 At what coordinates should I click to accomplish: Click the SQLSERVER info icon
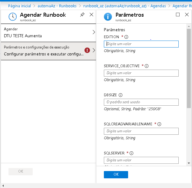click(x=131, y=153)
